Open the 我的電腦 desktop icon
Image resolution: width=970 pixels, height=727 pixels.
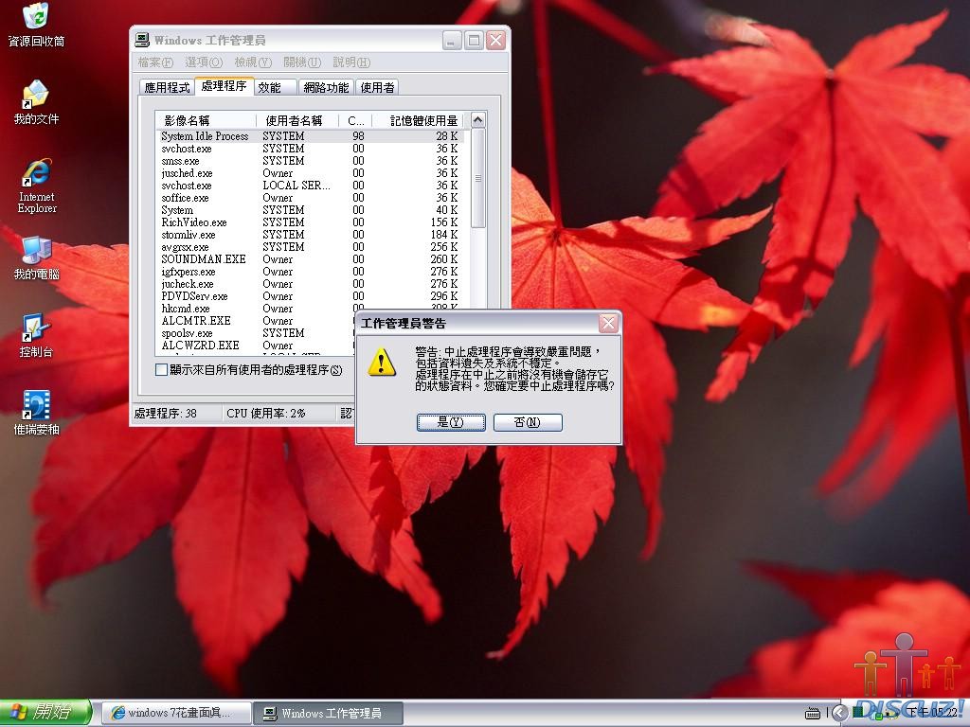(x=36, y=251)
